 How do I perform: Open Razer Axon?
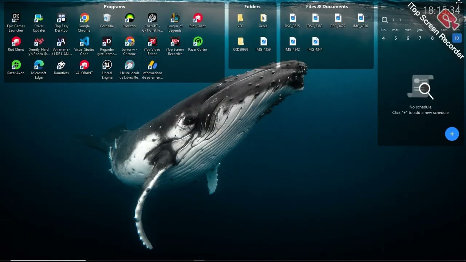(16, 68)
